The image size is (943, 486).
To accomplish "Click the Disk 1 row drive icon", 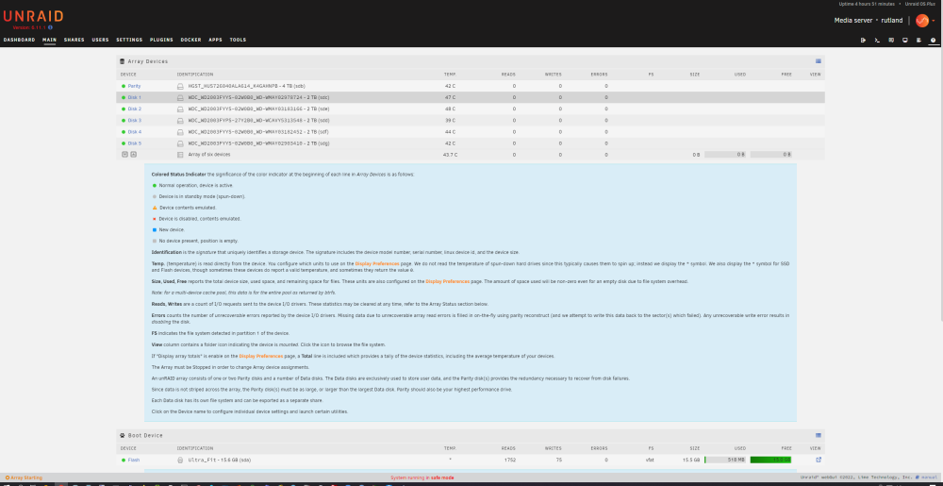I will point(180,97).
